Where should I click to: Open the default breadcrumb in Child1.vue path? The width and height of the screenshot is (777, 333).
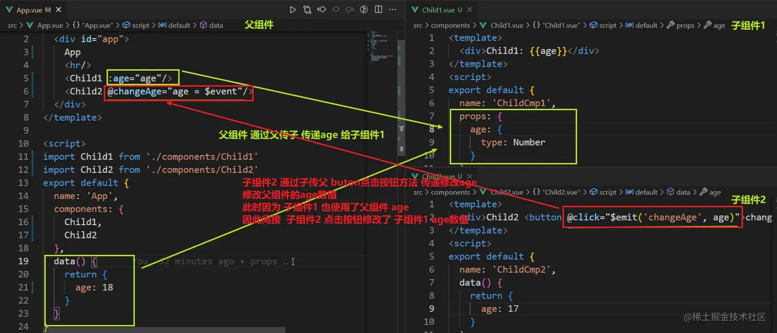[646, 25]
